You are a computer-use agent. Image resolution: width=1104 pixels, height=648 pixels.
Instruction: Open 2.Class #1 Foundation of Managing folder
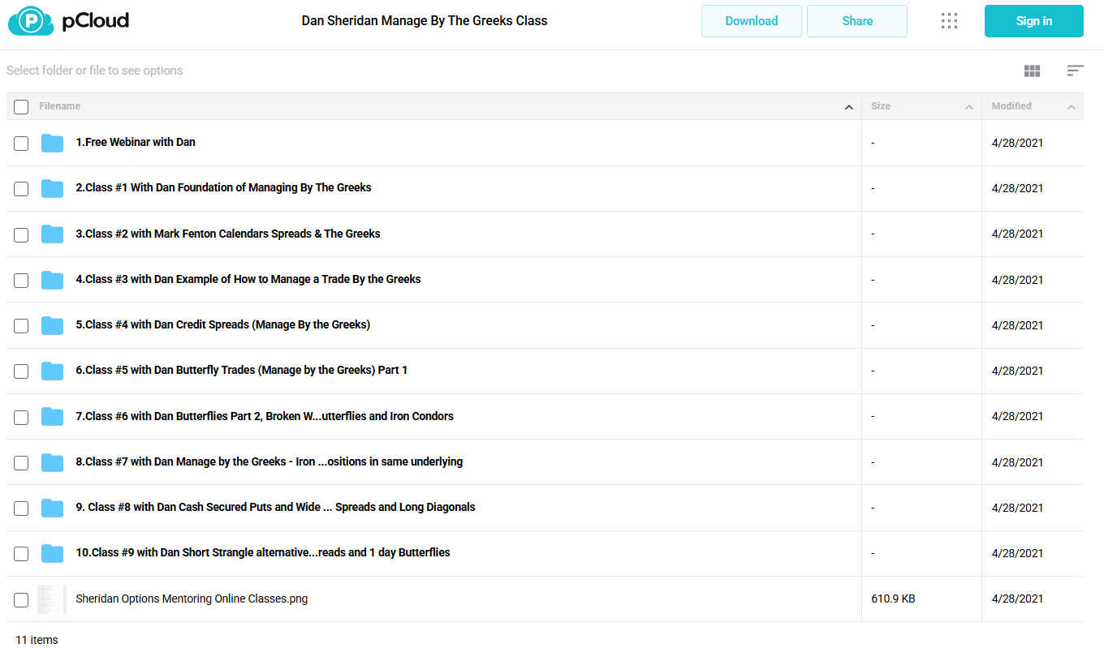pyautogui.click(x=223, y=187)
